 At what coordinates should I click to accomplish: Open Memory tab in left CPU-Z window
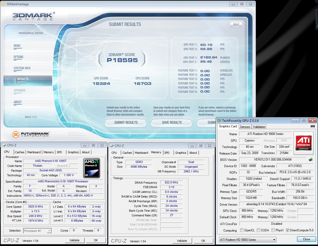(49, 152)
